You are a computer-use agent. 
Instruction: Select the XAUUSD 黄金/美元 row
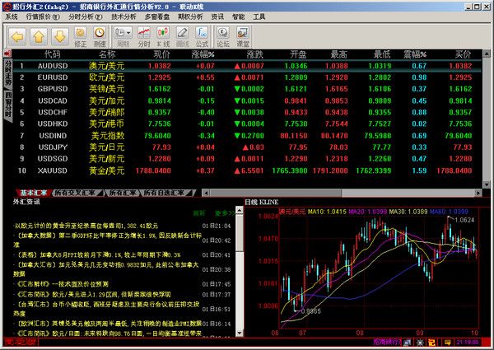245,170
